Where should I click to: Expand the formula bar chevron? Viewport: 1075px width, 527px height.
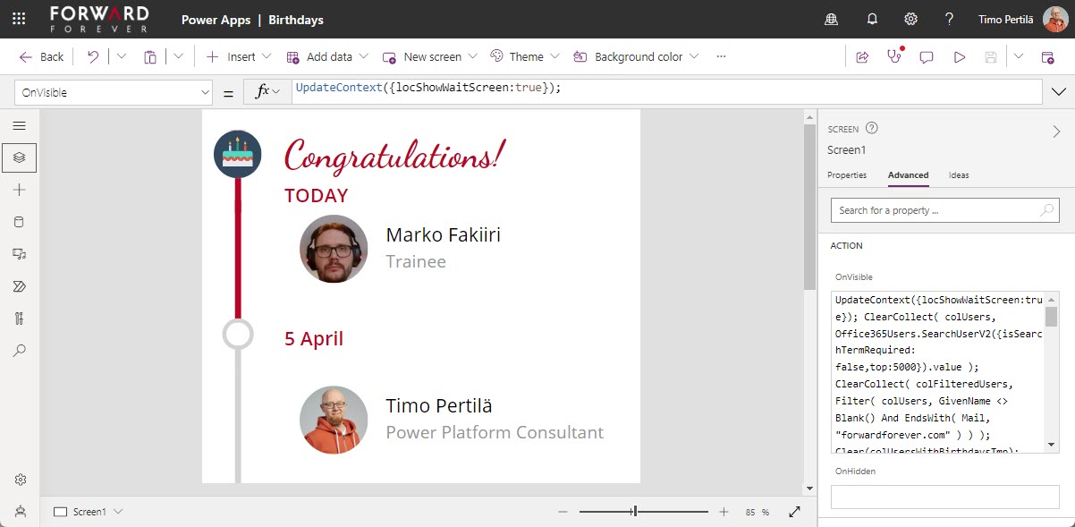[x=1060, y=92]
